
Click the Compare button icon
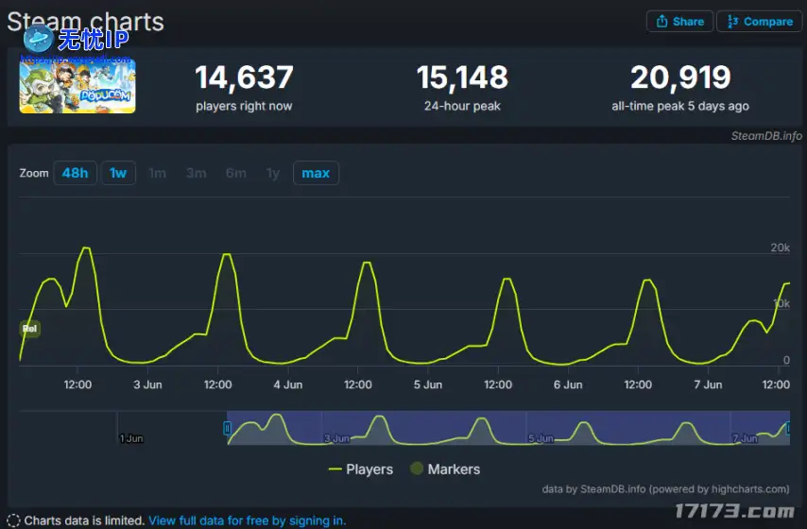click(732, 22)
